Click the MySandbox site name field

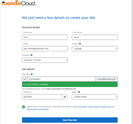(62, 79)
